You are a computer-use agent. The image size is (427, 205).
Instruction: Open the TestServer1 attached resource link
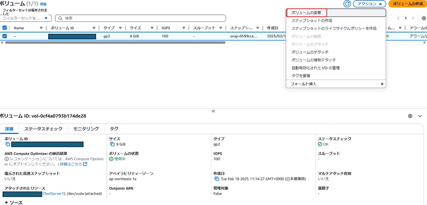tap(54, 194)
